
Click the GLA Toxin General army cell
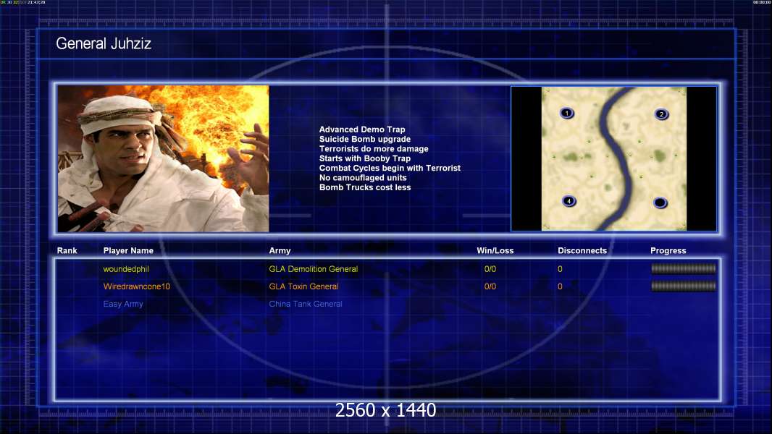point(303,286)
